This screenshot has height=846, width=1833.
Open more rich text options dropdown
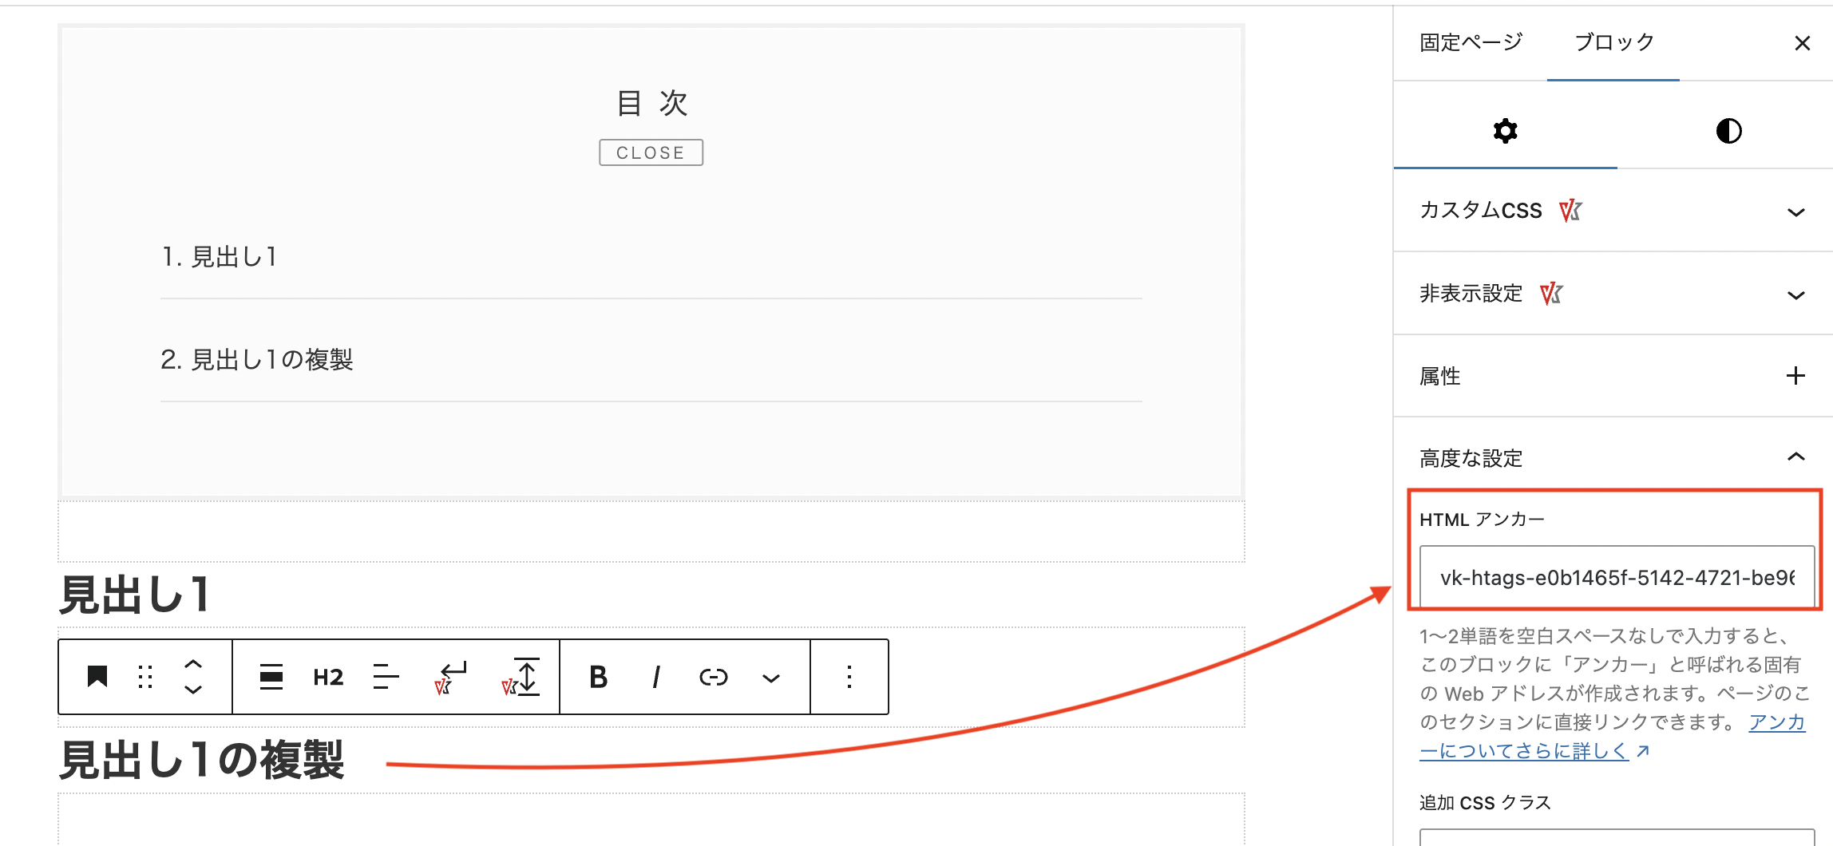(770, 678)
